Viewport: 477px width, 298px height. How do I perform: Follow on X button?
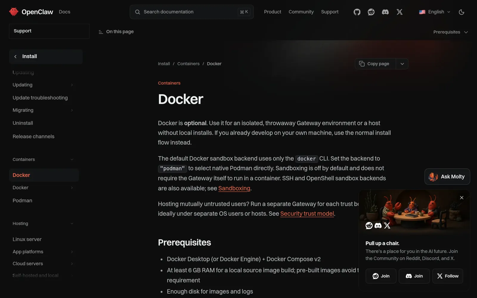(x=447, y=276)
